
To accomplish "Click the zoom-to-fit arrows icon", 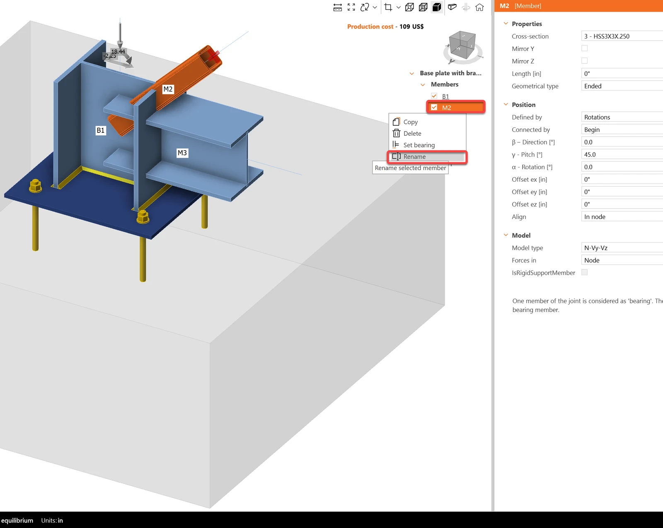I will click(x=351, y=7).
